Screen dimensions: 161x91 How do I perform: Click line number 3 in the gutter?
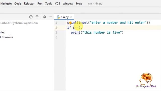tap(56, 33)
